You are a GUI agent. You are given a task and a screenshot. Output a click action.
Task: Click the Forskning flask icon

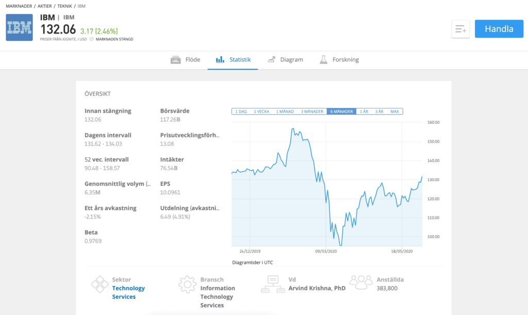point(323,60)
